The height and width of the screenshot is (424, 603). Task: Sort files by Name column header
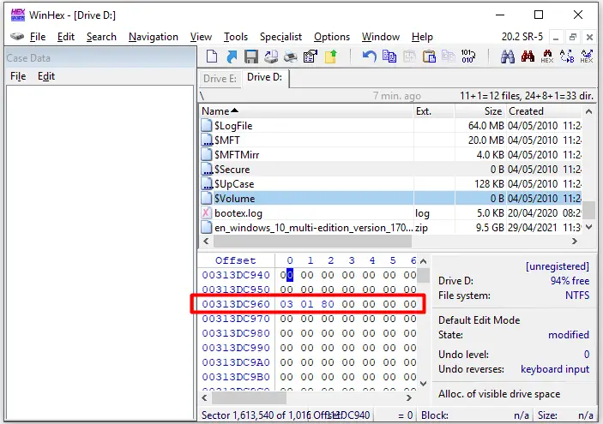pos(306,111)
